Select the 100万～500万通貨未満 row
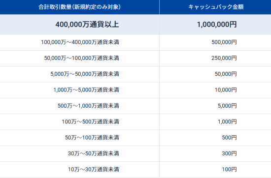This screenshot has height=178, width=271. (135, 122)
